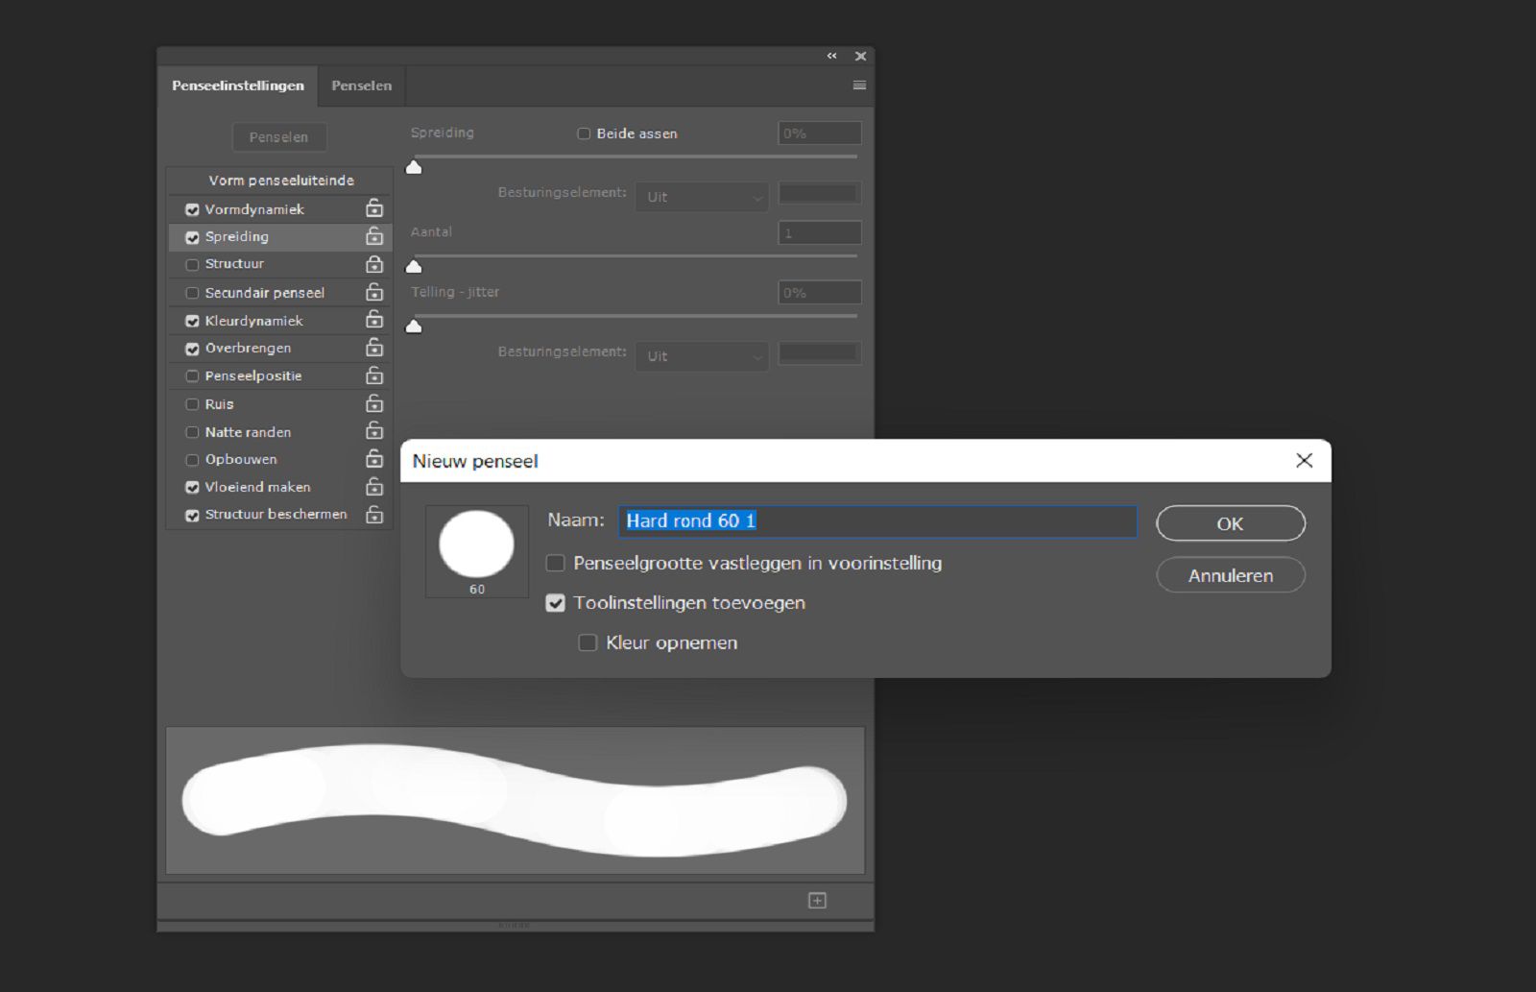Open the panel menu icon
The width and height of the screenshot is (1536, 992).
coord(857,85)
